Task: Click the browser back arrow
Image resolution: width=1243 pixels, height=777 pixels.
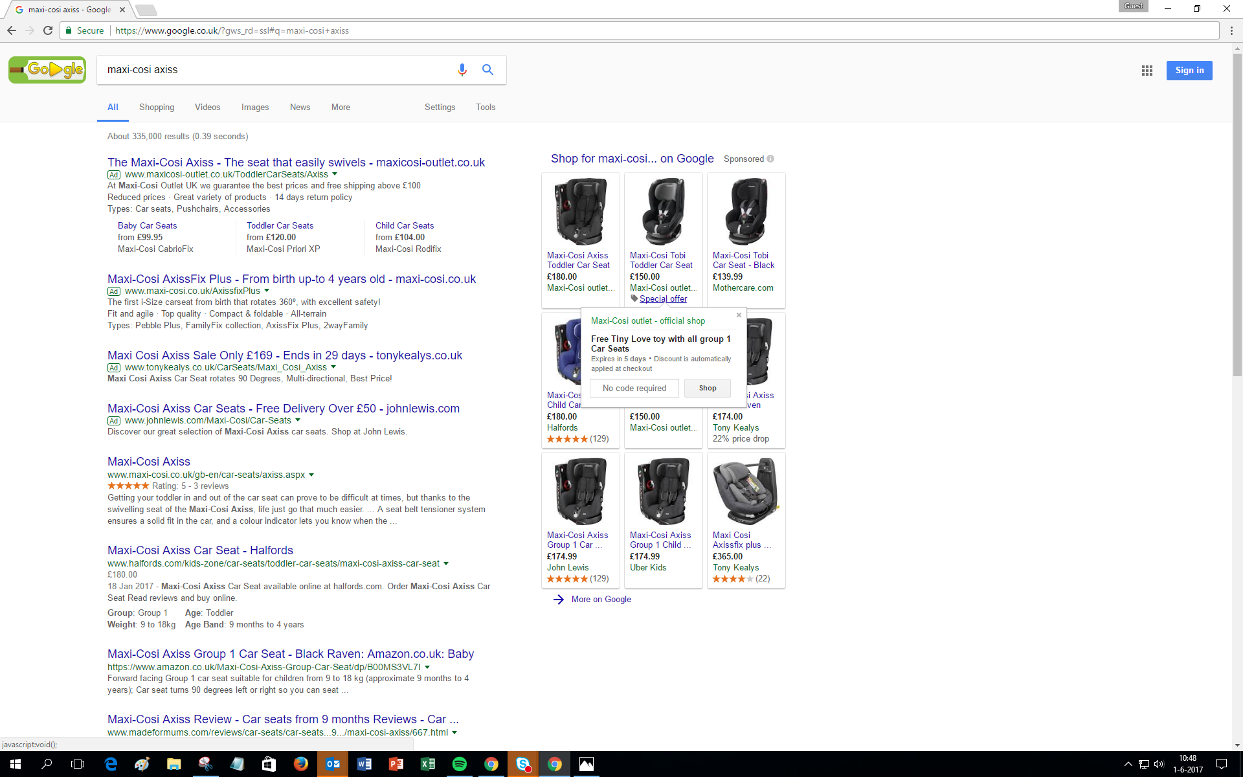Action: [x=12, y=30]
